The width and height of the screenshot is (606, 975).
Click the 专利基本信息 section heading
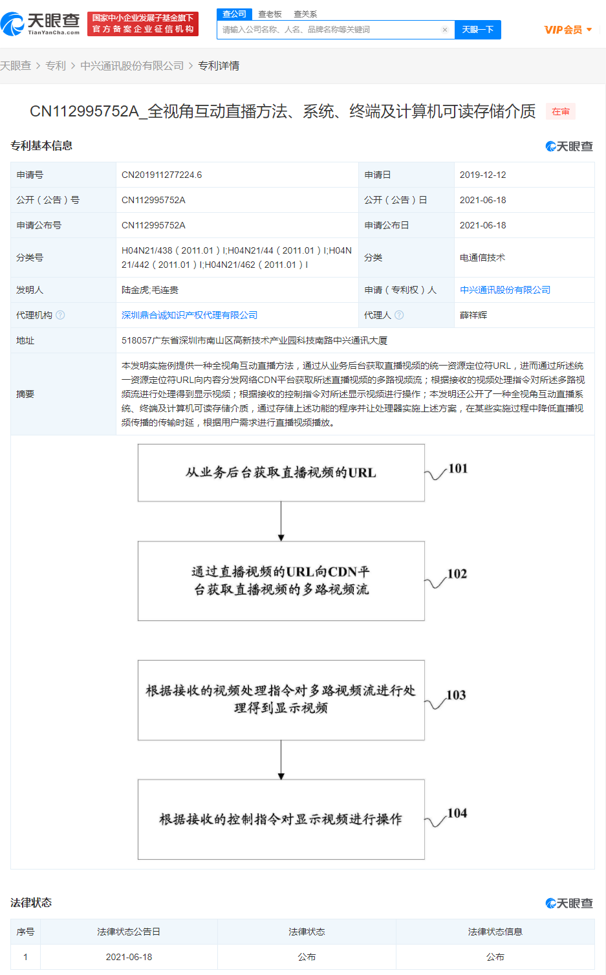(41, 146)
